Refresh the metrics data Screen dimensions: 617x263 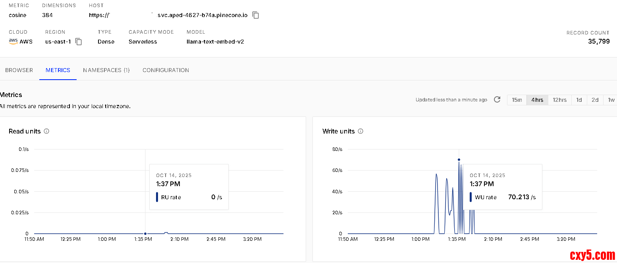pyautogui.click(x=497, y=99)
